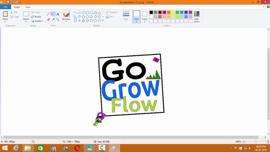Screen dimensions: 270x152
Task: Open the line Size dropdown
Action: (126, 16)
